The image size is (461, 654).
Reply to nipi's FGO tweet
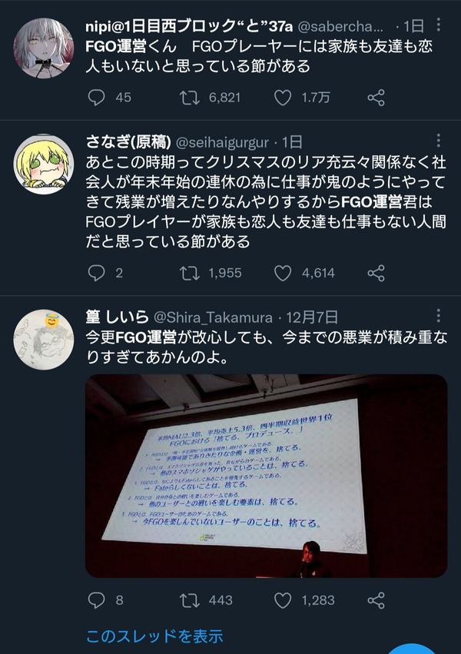[x=96, y=98]
